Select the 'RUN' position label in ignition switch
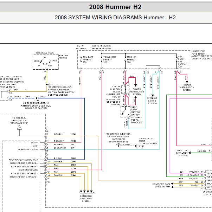This screenshot has width=212, height=212. [50, 66]
